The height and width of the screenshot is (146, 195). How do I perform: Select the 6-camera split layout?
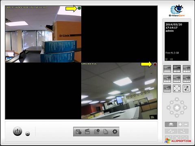(186, 69)
